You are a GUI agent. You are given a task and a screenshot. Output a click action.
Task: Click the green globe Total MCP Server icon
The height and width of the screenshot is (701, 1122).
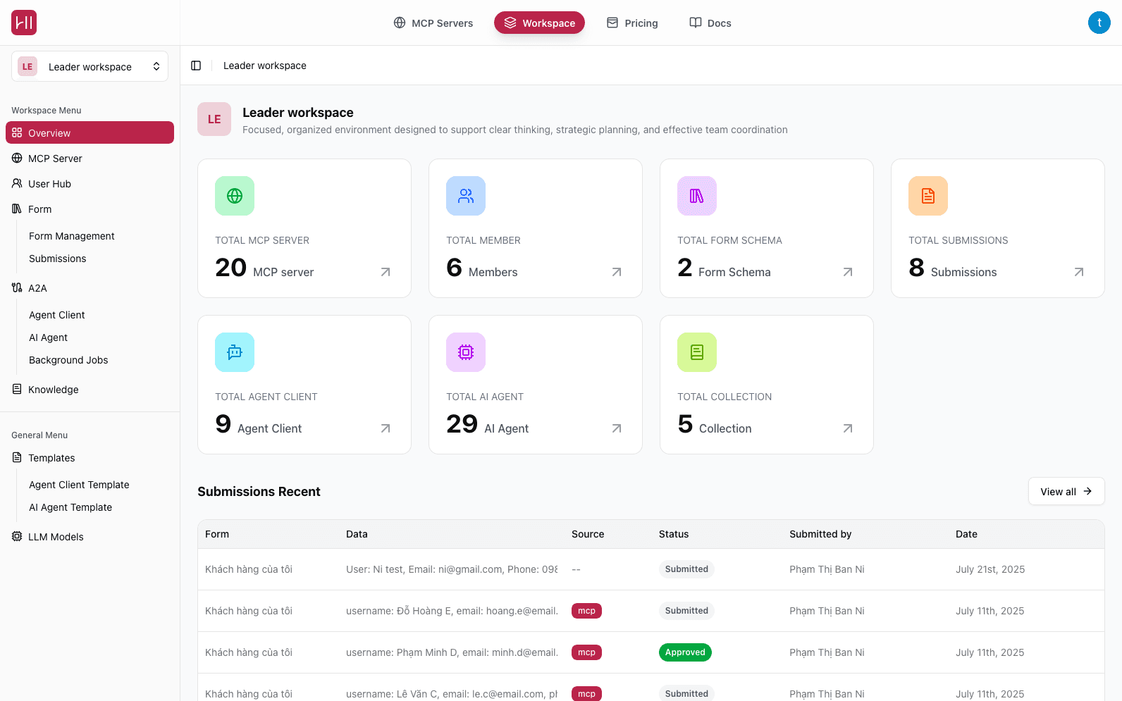[235, 196]
